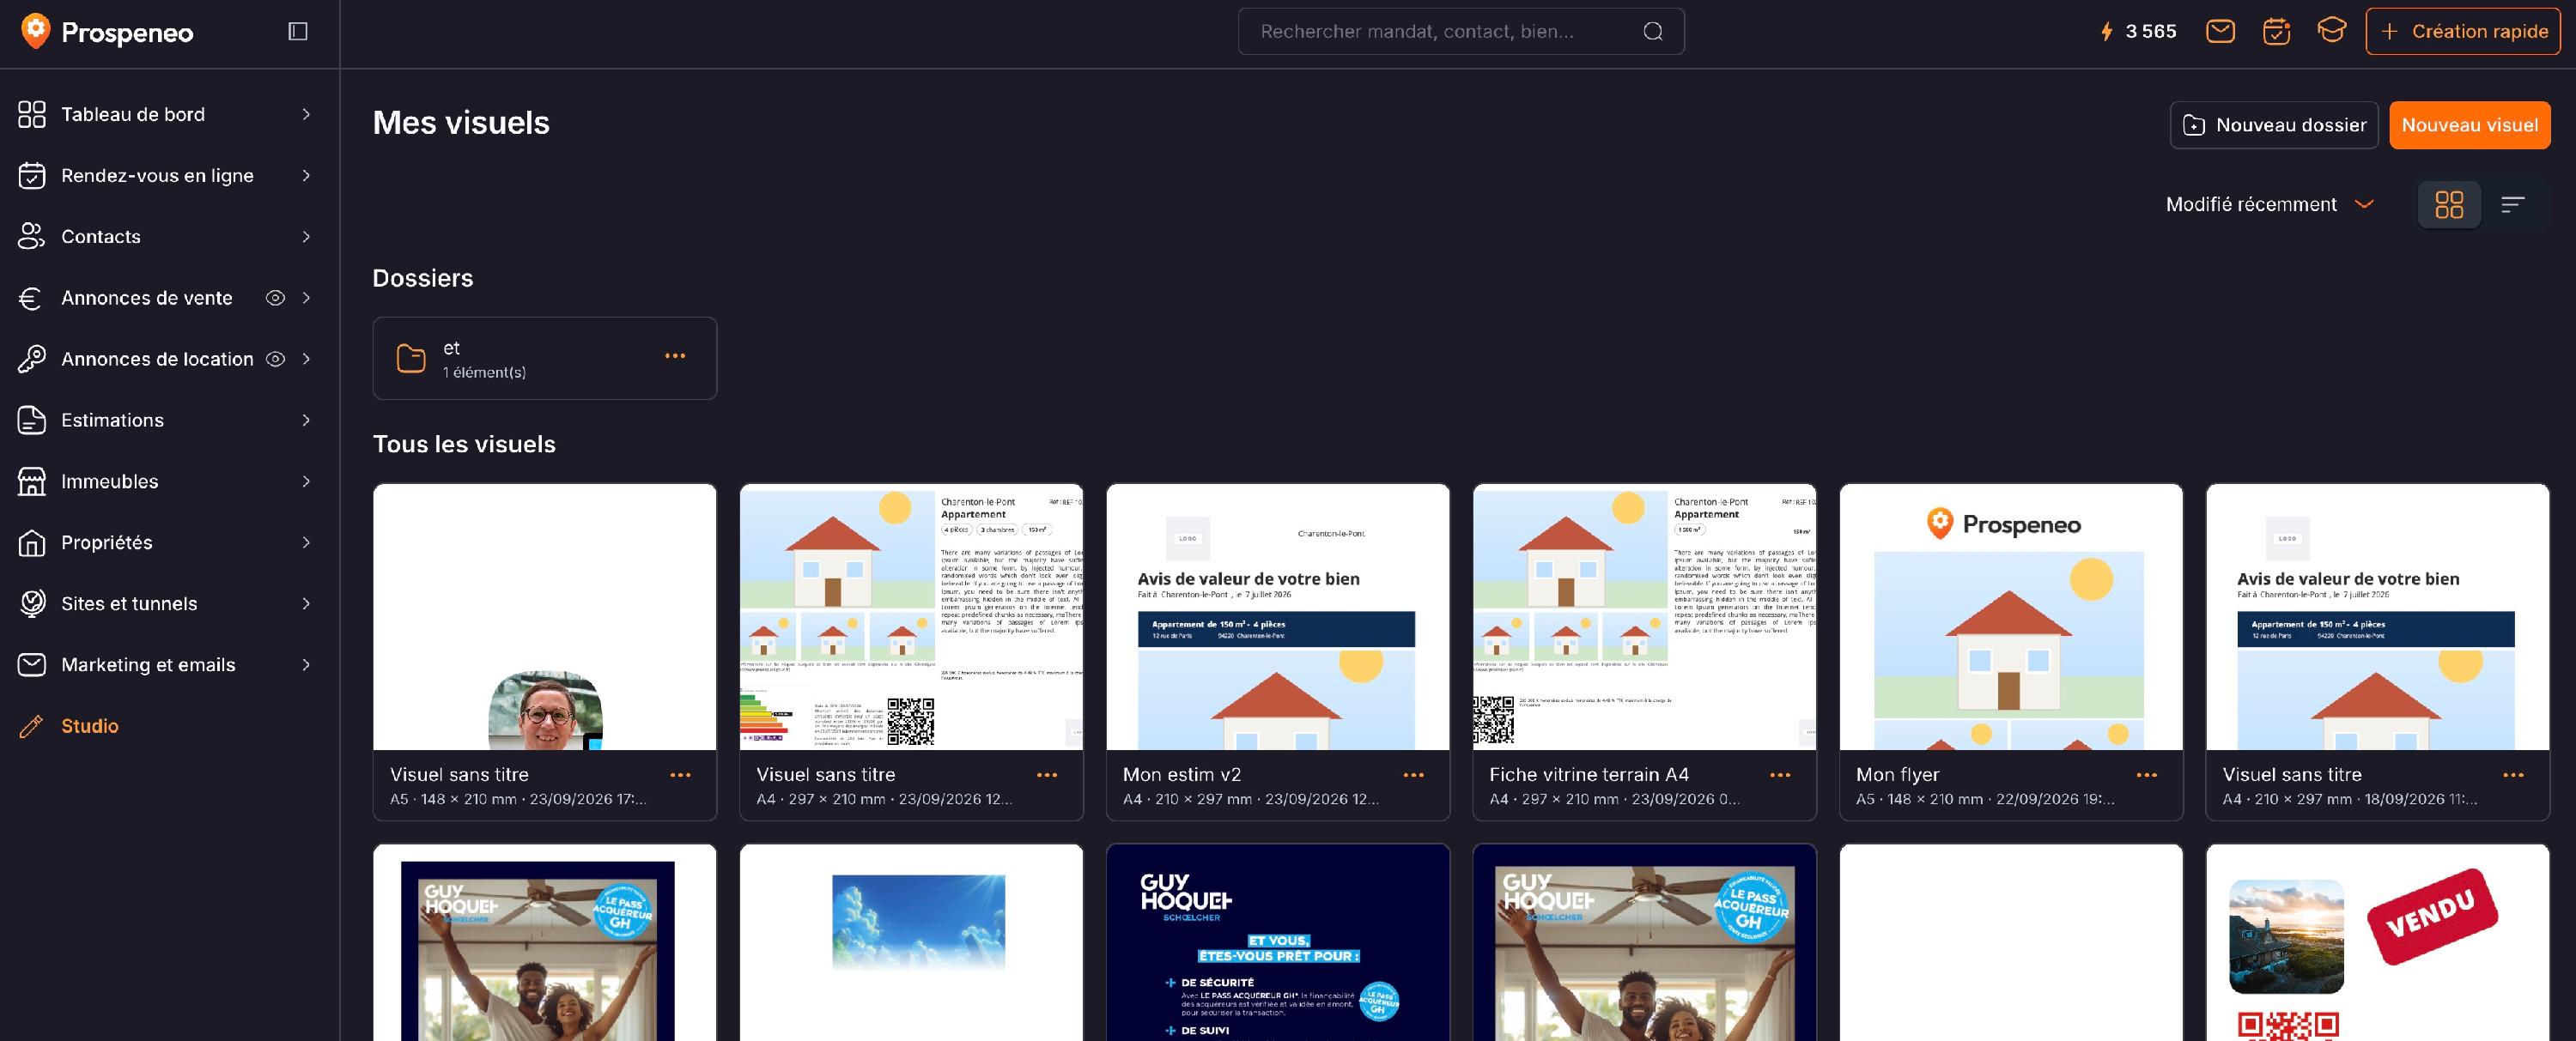Expand Rendez-vous en ligne chevron

point(306,176)
